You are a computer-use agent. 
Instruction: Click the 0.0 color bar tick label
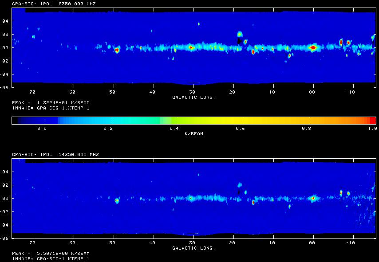coord(42,129)
